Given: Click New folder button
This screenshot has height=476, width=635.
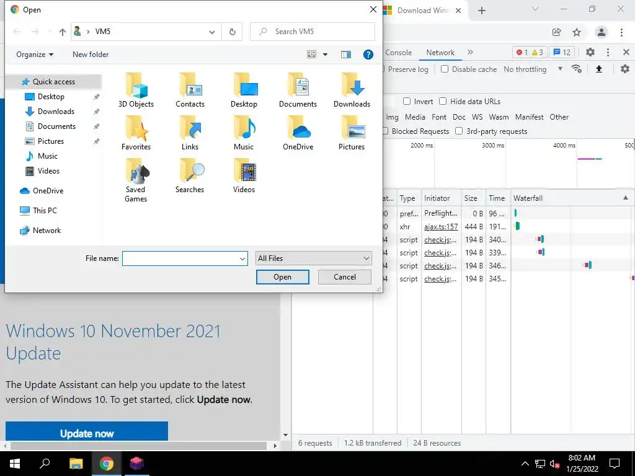Looking at the screenshot, I should pyautogui.click(x=91, y=55).
